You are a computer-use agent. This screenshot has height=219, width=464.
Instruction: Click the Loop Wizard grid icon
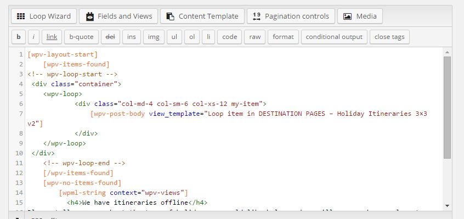coord(21,16)
